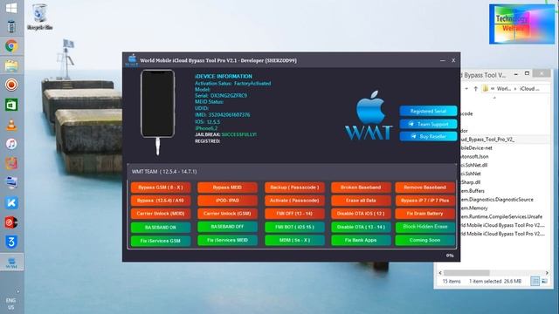Select the em.Buffers file in Explorer

[x=473, y=191]
